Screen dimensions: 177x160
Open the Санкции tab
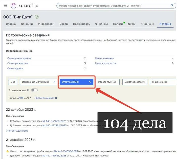27,24
